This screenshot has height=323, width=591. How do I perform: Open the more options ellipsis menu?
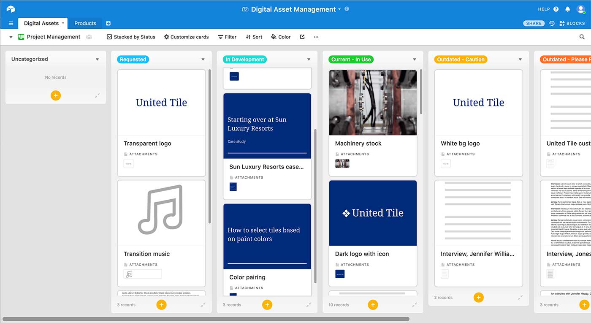pyautogui.click(x=316, y=37)
